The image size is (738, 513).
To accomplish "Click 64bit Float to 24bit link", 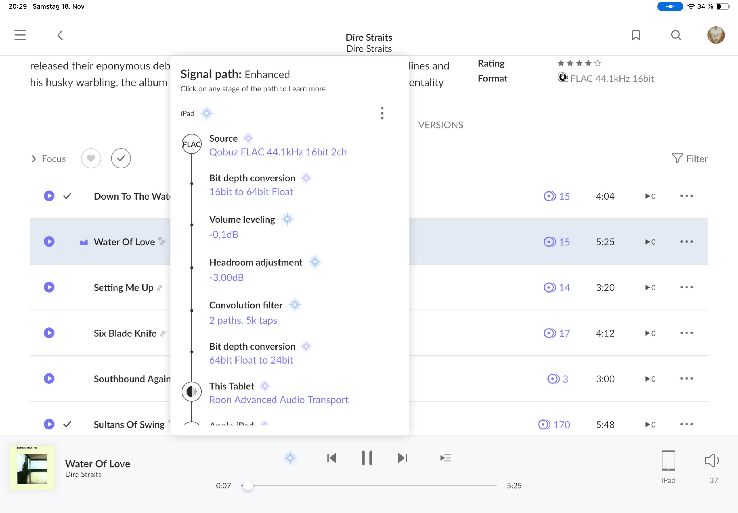I will 251,360.
